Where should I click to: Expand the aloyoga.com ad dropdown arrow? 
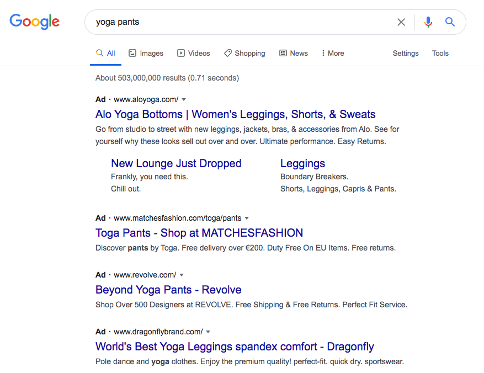coord(184,99)
